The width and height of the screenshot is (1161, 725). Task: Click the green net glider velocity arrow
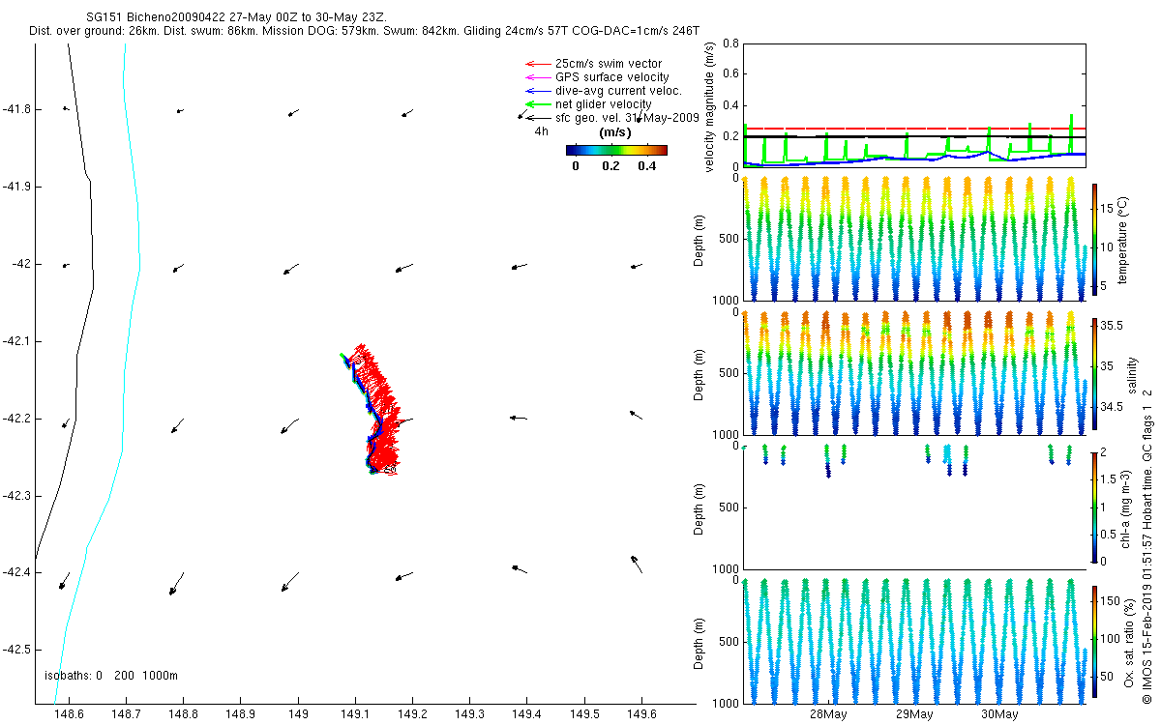[x=537, y=104]
